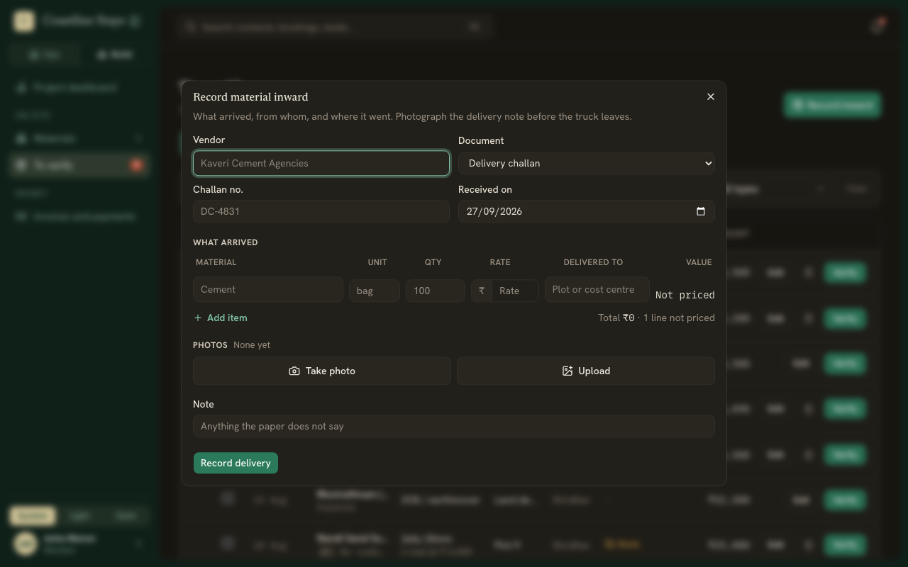
Task: Click the camera icon on Take photo
Action: point(294,371)
